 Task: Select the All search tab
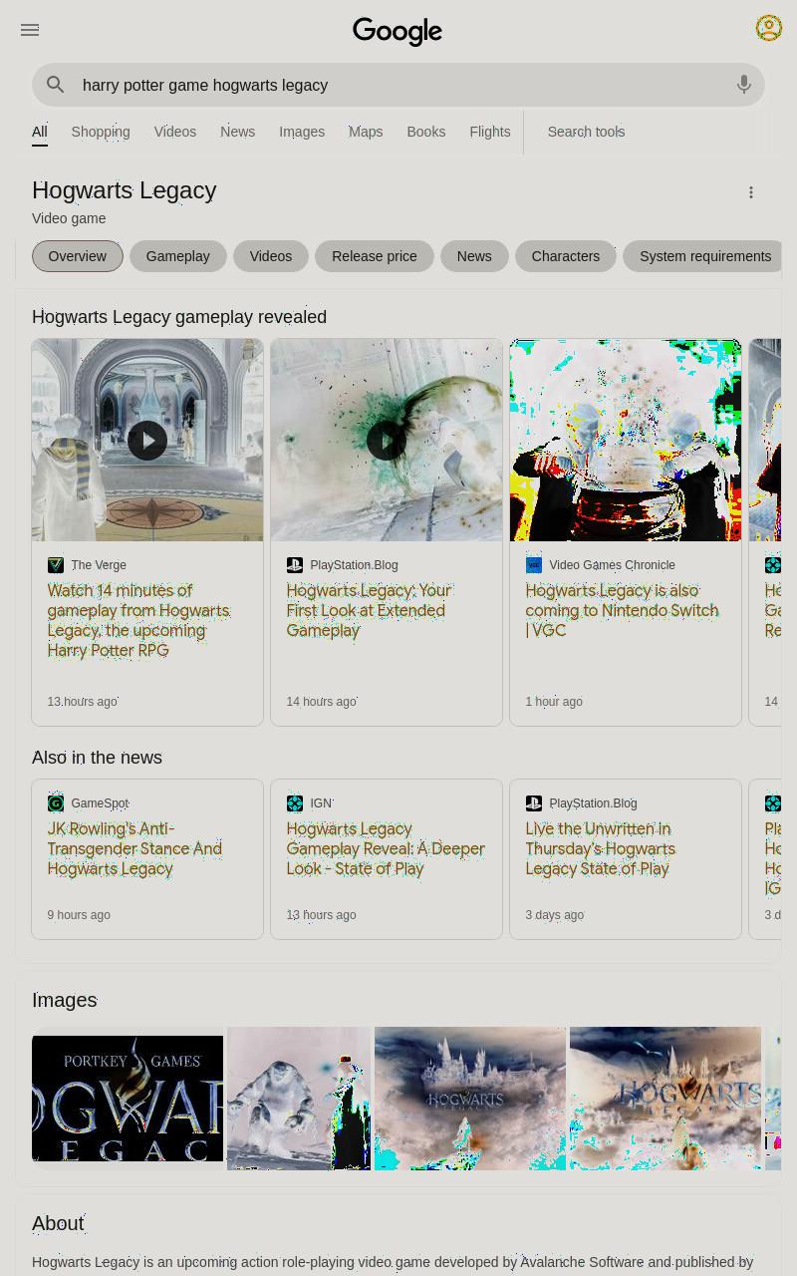(x=40, y=132)
